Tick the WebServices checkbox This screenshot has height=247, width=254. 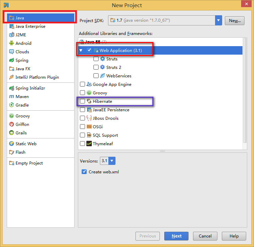pyautogui.click(x=96, y=76)
